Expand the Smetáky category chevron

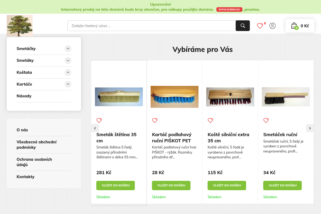point(68,60)
